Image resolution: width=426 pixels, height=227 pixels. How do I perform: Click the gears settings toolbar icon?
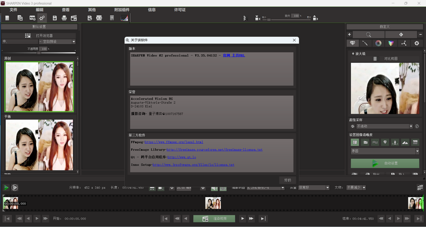pyautogui.click(x=42, y=18)
